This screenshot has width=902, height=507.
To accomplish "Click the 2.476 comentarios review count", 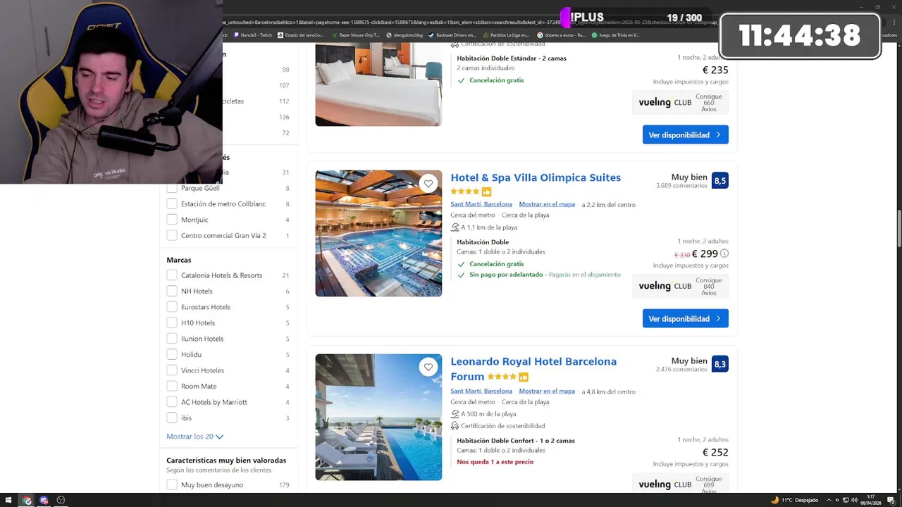I will (681, 370).
